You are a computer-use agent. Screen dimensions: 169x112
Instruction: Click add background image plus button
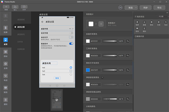(101, 24)
